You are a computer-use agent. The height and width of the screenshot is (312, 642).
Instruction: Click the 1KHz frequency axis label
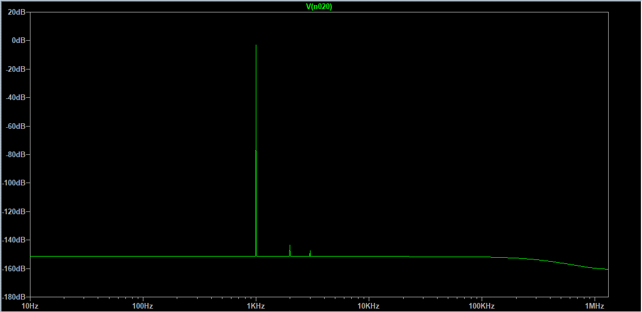tap(256, 306)
